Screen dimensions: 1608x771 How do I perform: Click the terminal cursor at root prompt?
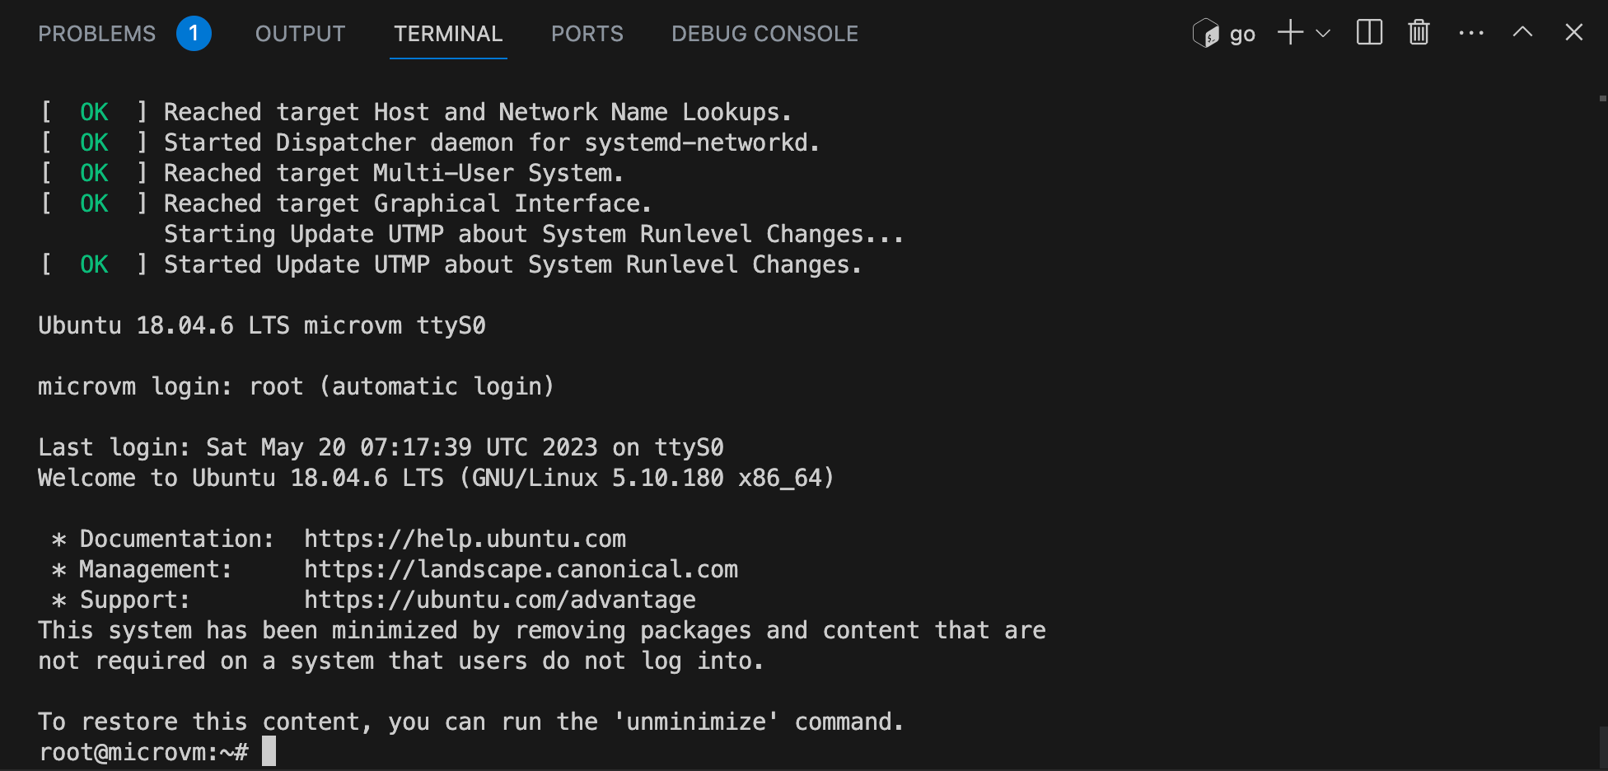[269, 751]
